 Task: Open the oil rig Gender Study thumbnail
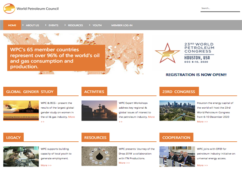pyautogui.click(x=21, y=111)
